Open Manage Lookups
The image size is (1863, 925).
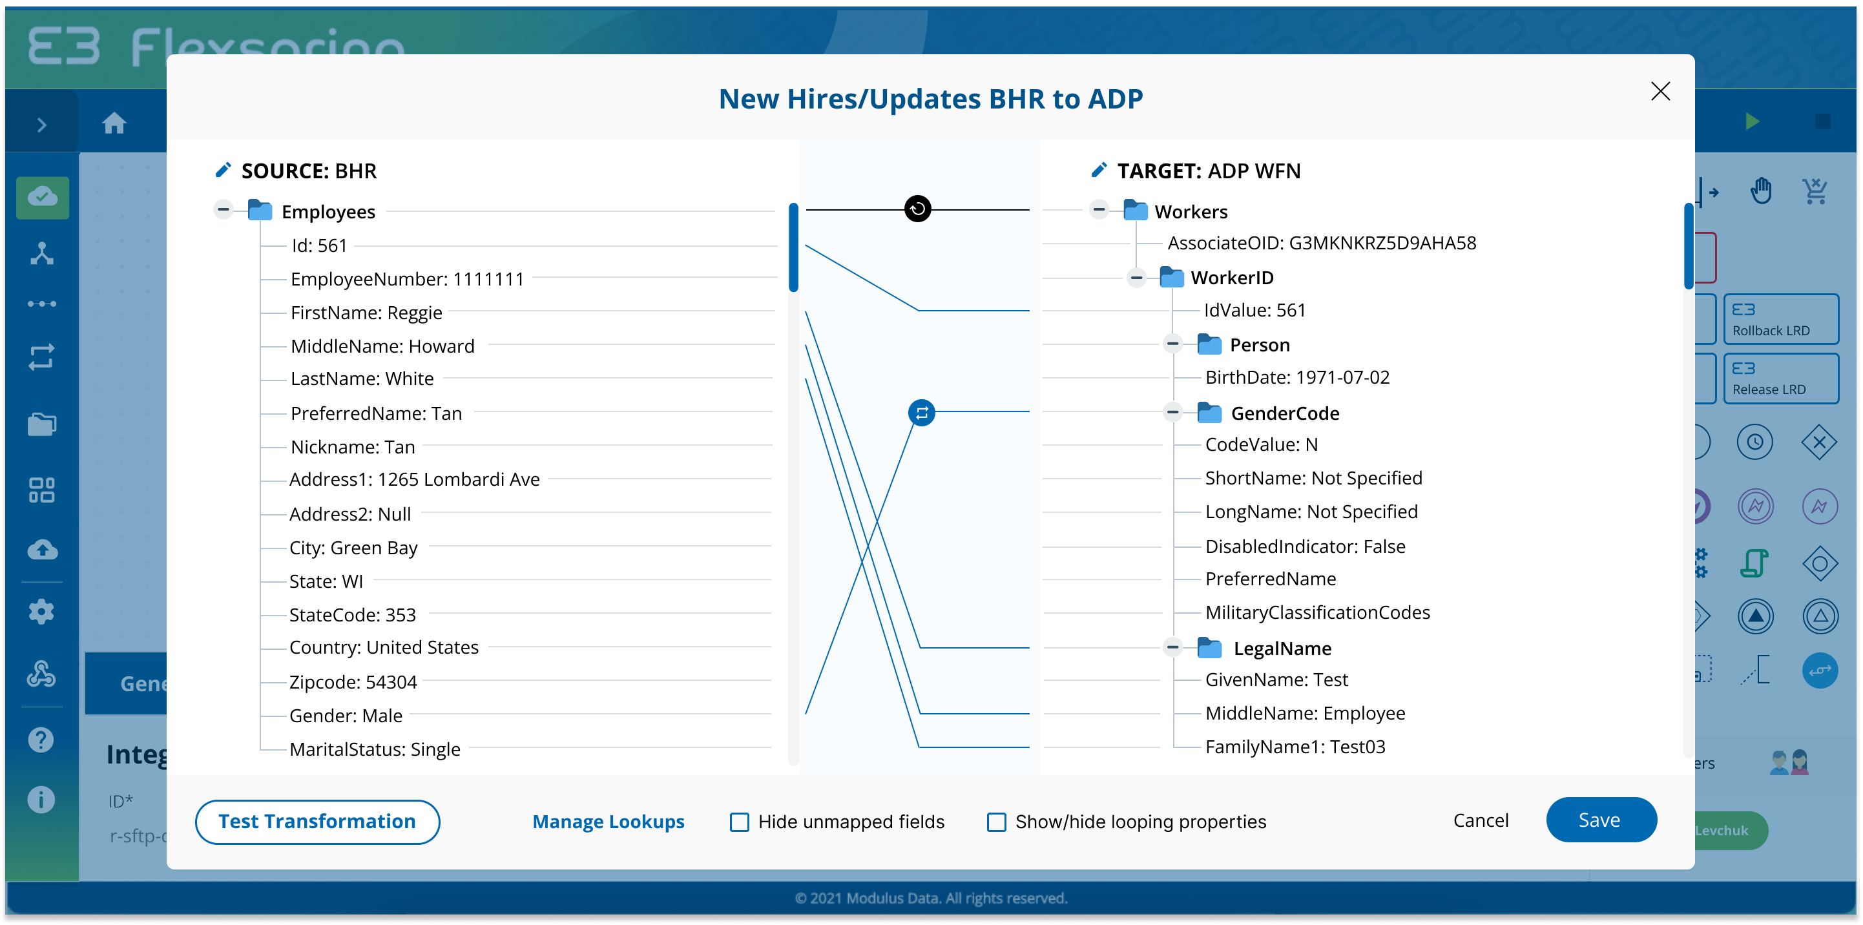pos(609,822)
